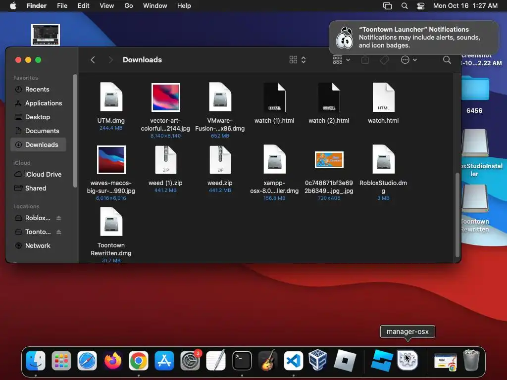Image resolution: width=507 pixels, height=380 pixels.
Task: Switch Finder view mode icon grid control
Action: click(298, 60)
